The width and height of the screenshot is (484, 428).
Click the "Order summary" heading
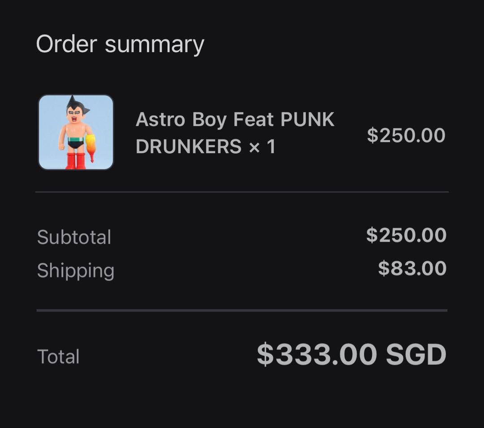point(120,44)
